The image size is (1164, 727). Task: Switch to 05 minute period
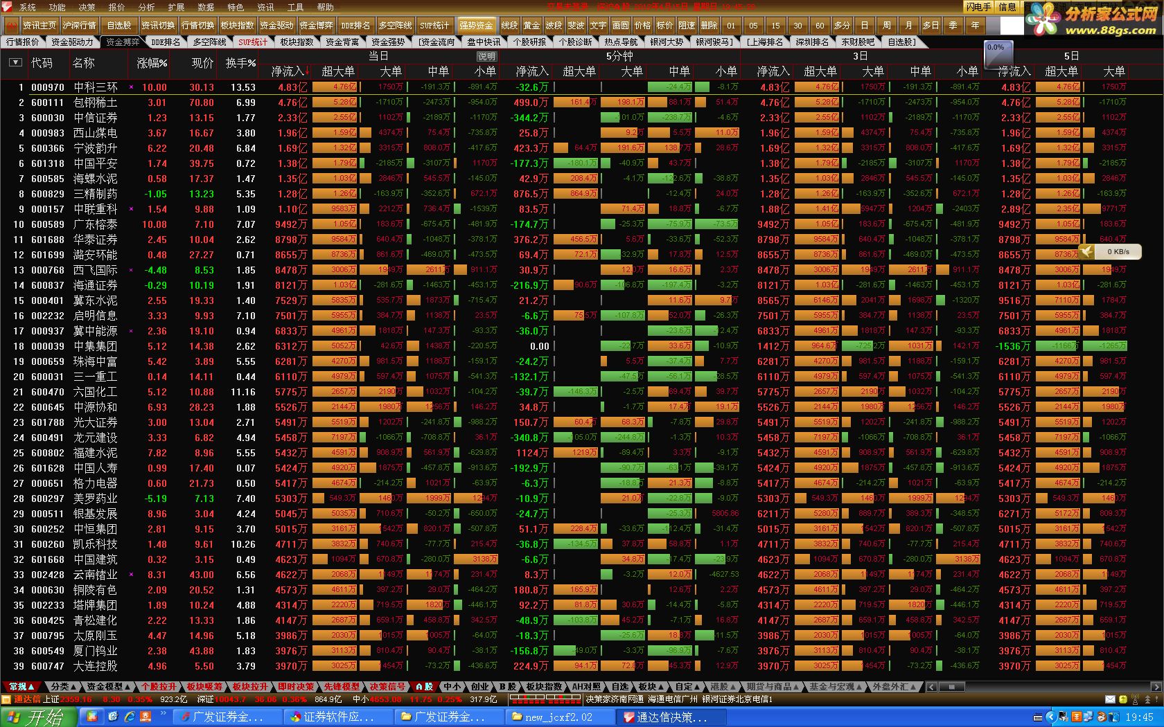[753, 26]
